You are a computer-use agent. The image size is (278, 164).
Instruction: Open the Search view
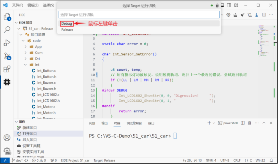(7, 30)
